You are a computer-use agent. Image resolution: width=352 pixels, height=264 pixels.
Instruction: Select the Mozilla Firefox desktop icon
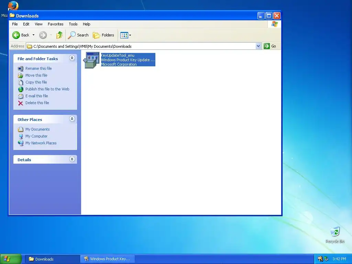pyautogui.click(x=13, y=5)
